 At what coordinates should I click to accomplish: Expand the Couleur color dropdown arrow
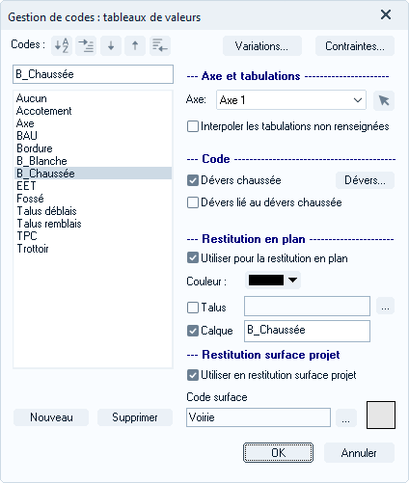tap(292, 280)
